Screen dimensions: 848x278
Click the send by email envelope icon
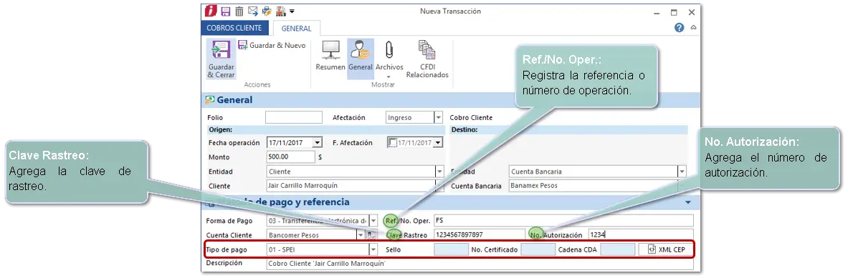252,11
